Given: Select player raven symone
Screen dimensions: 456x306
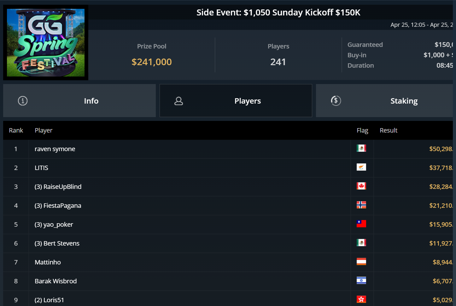Looking at the screenshot, I should coord(55,149).
